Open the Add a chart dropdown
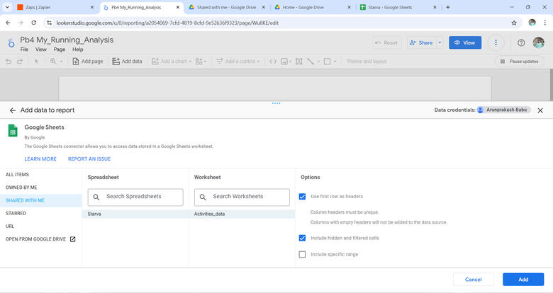 [172, 62]
